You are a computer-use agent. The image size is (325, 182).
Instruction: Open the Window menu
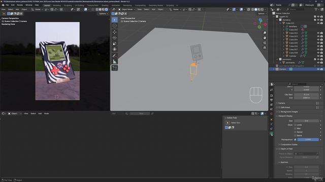click(29, 5)
